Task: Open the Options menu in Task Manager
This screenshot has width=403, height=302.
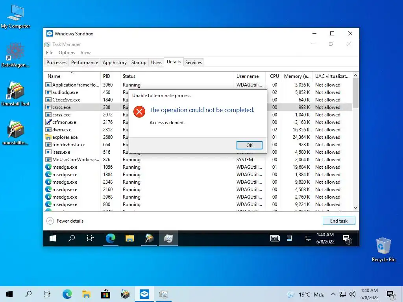Action: point(67,53)
